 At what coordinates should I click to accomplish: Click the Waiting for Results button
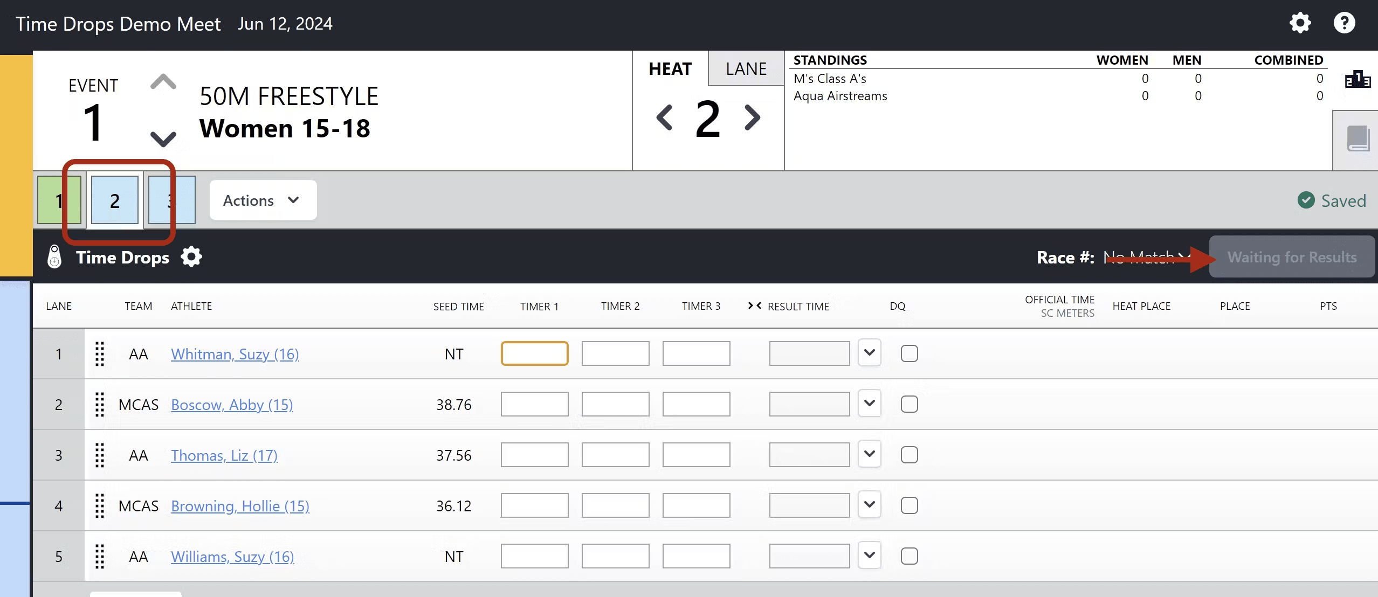point(1292,257)
